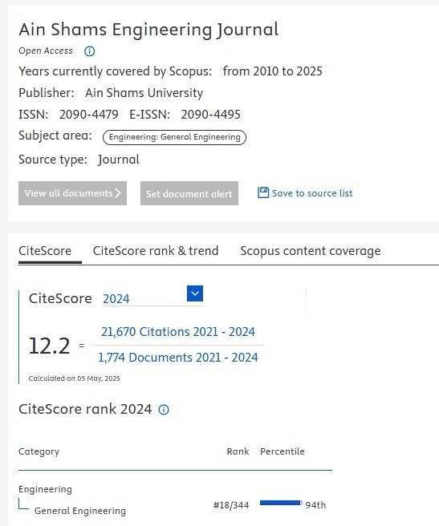Switch to the CiteScore tab

[45, 251]
